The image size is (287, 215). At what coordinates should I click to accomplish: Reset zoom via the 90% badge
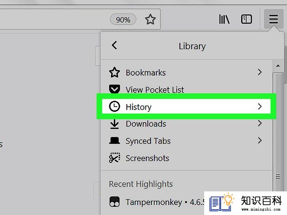(x=123, y=19)
